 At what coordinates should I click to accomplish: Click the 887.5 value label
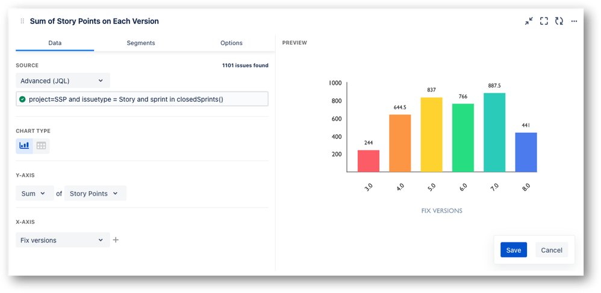tap(494, 86)
